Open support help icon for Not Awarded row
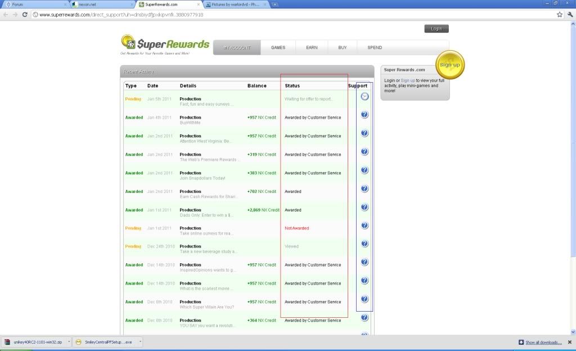Viewport: 576px width, 351px height. coord(364,226)
